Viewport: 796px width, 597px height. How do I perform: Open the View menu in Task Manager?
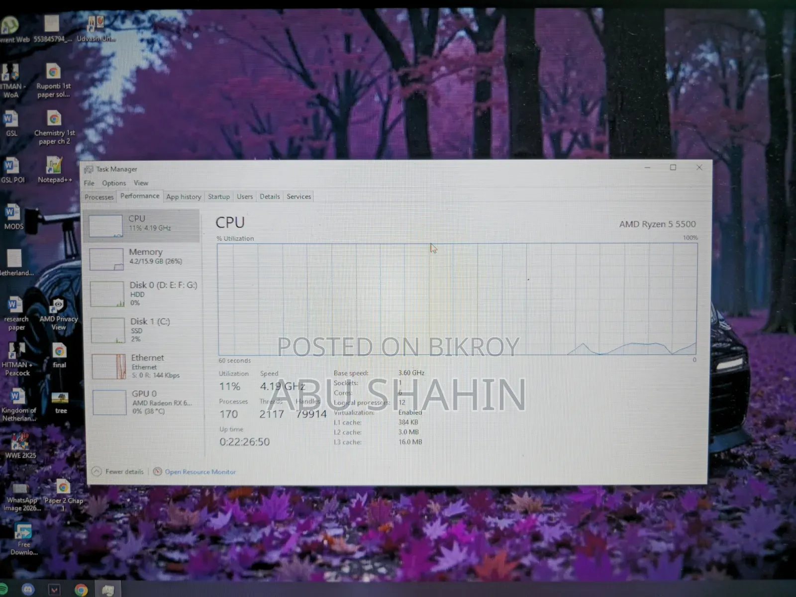141,183
